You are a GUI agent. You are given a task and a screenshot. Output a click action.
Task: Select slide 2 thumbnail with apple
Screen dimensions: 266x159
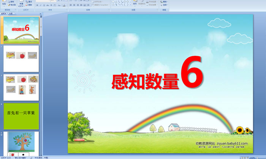21,59
